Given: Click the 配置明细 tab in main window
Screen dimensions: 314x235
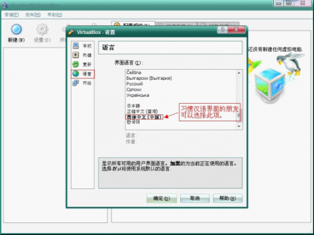Looking at the screenshot, I should 133,25.
